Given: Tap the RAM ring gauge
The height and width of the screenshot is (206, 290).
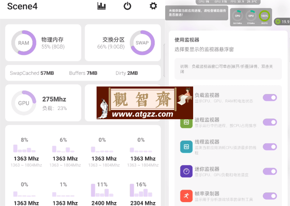Looking at the screenshot, I should (24, 43).
